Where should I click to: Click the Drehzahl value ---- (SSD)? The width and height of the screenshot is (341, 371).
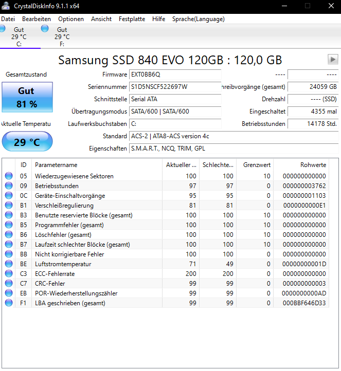pyautogui.click(x=313, y=99)
